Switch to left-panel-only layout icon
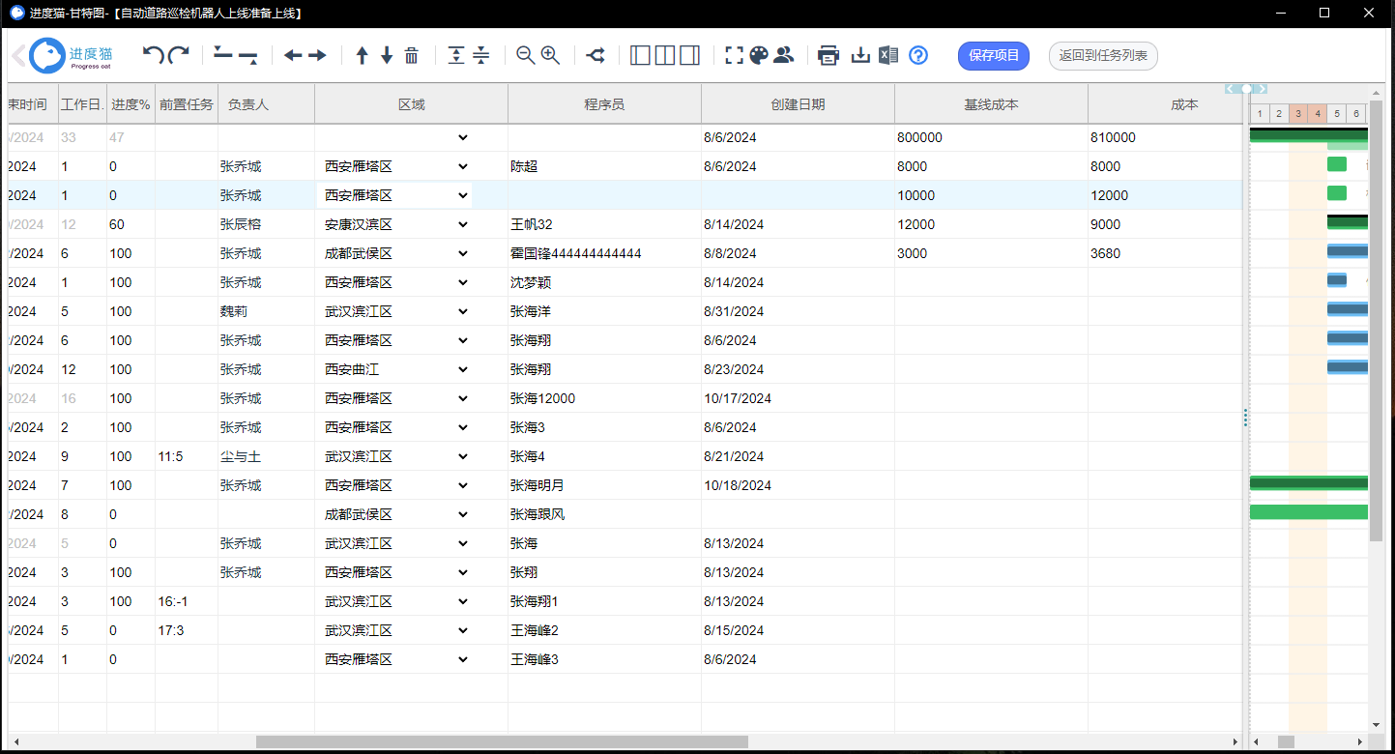Screen dimensions: 1395x754 (x=640, y=56)
